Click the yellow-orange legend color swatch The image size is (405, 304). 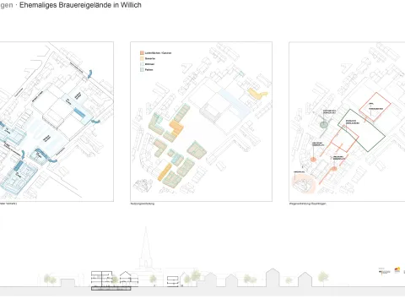[142, 58]
